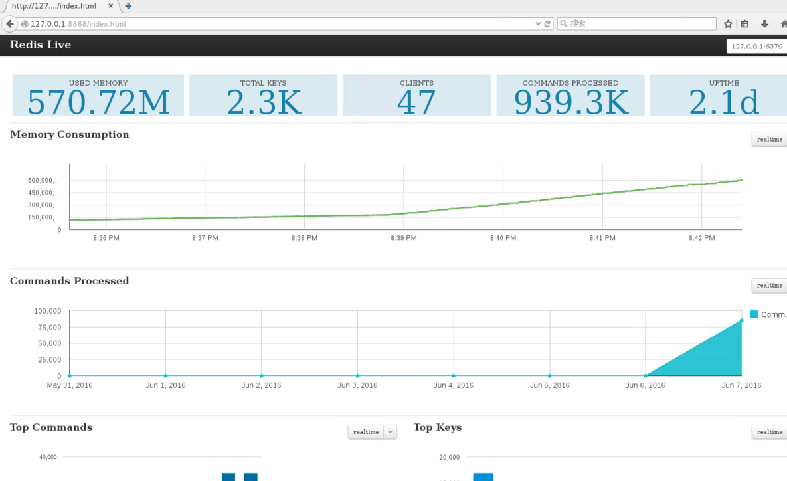Open the URL history dropdown arrow
Viewport: 787px width, 481px height.
click(538, 24)
